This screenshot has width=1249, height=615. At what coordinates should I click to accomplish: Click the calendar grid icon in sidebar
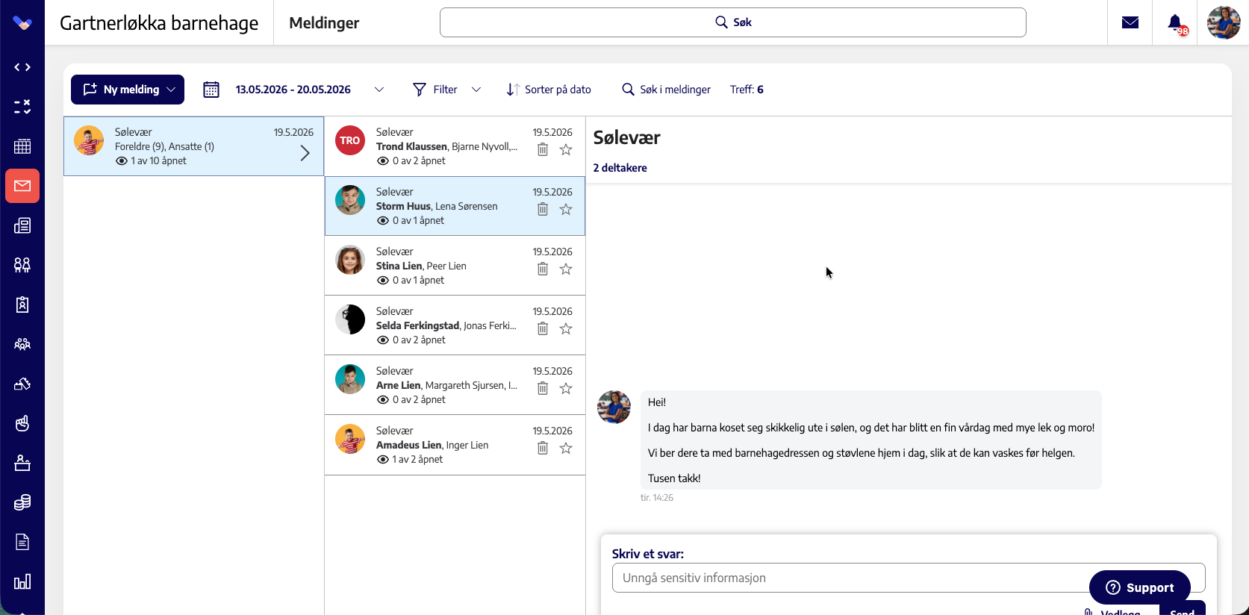click(22, 146)
